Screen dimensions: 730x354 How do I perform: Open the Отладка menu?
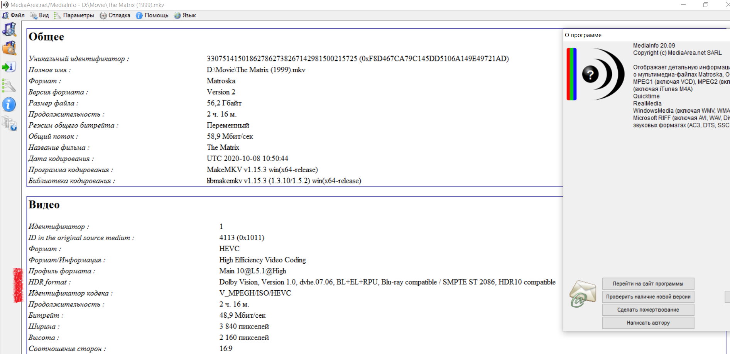click(115, 15)
